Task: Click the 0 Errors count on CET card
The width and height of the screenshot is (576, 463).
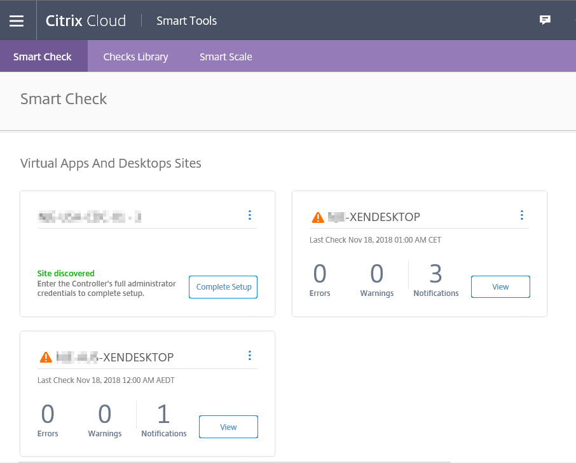Action: [320, 274]
